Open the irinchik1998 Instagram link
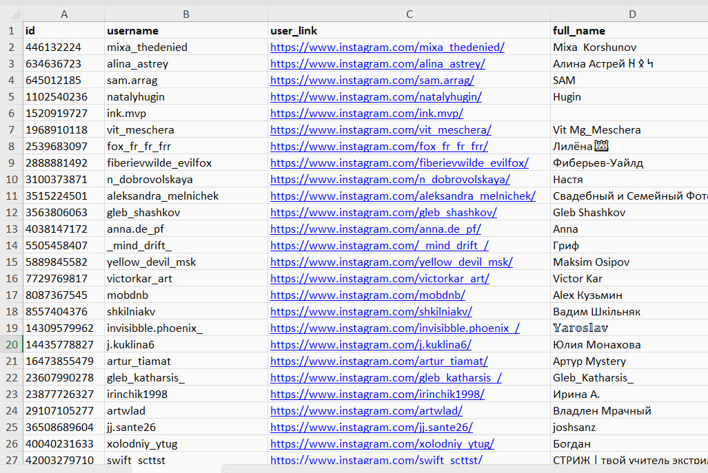Viewport: 708px width, 473px height. click(378, 395)
